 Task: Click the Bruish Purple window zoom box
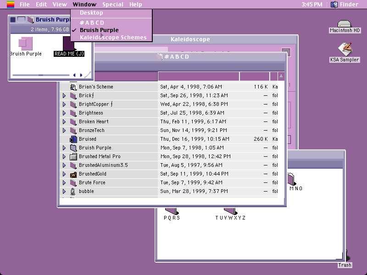click(21, 20)
